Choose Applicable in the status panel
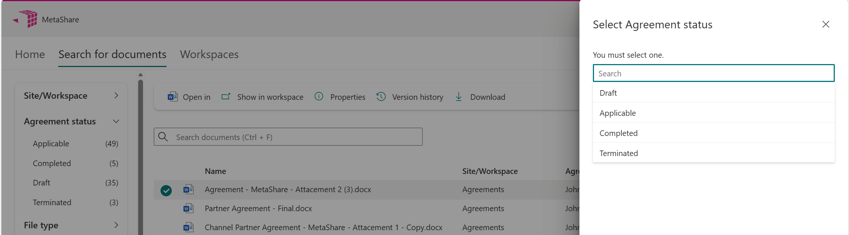This screenshot has width=849, height=235. (x=714, y=113)
